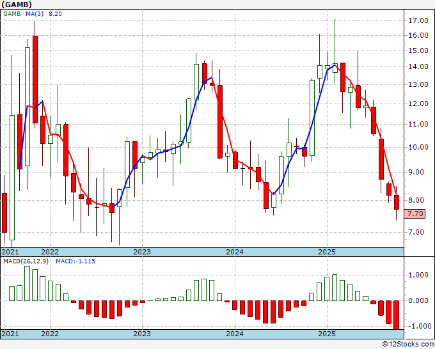Viewport: 435px width, 349px height.
Task: Click the MACD:-1.115 value label
Action: click(x=75, y=262)
